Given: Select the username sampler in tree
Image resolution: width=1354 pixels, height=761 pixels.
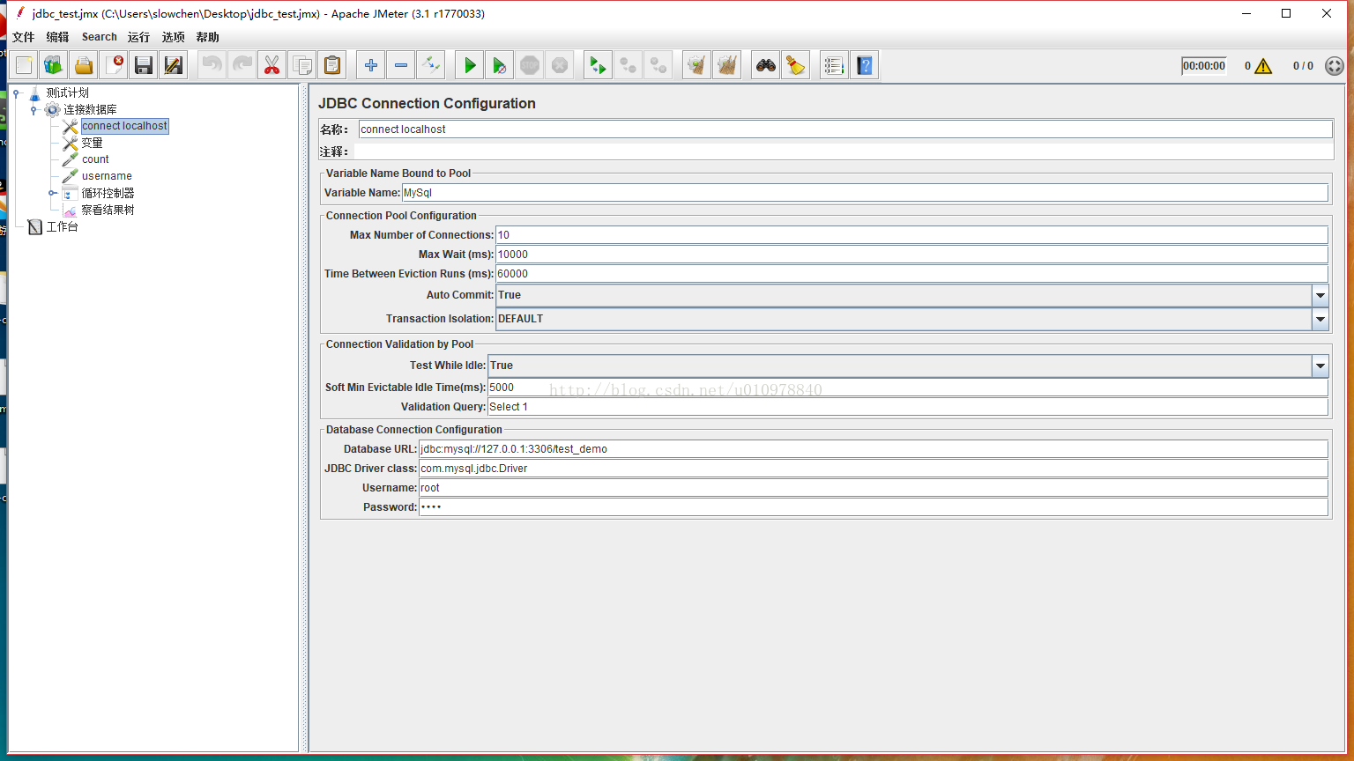Looking at the screenshot, I should tap(107, 176).
